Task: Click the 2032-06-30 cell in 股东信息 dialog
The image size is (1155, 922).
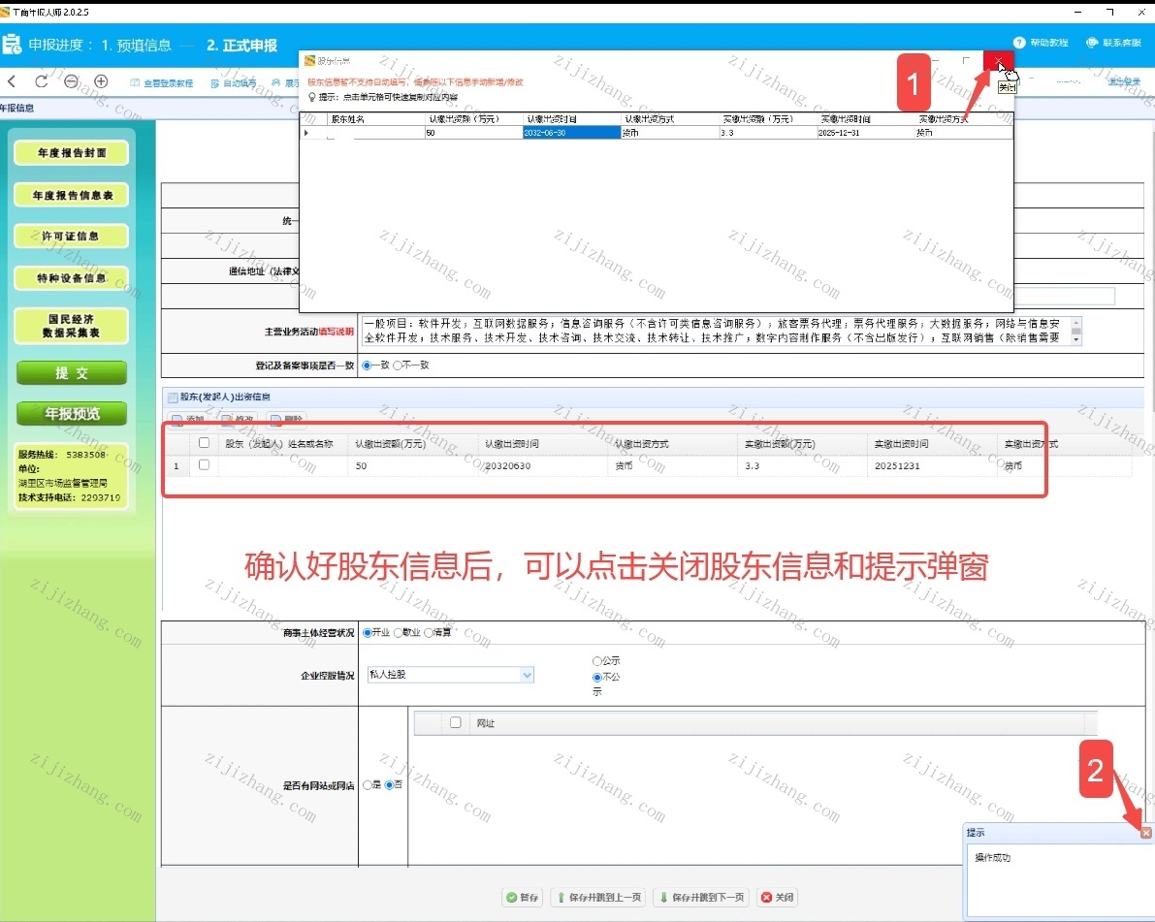Action: tap(571, 133)
